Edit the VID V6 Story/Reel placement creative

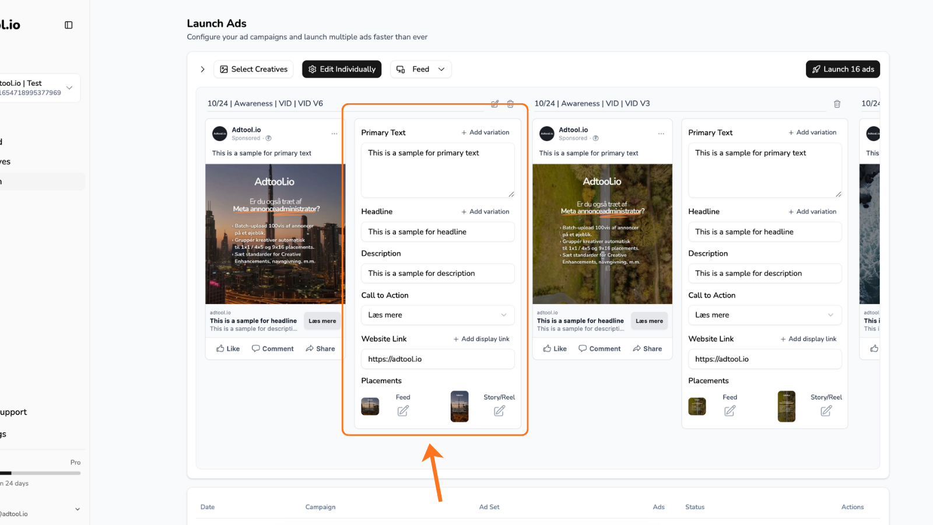tap(499, 411)
